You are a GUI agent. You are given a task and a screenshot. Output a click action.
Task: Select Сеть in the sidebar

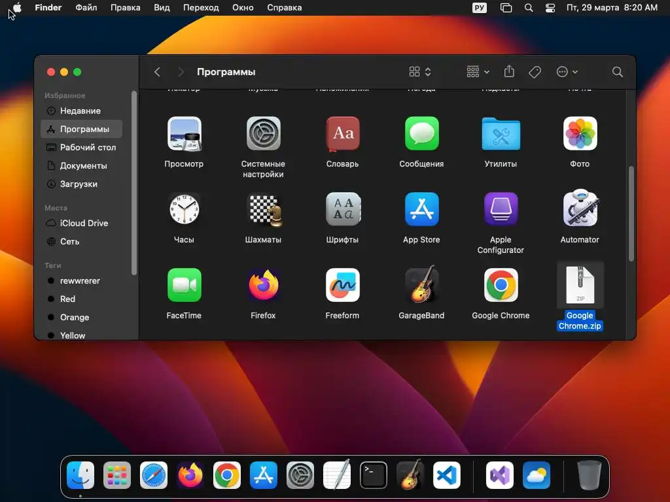[81, 242]
